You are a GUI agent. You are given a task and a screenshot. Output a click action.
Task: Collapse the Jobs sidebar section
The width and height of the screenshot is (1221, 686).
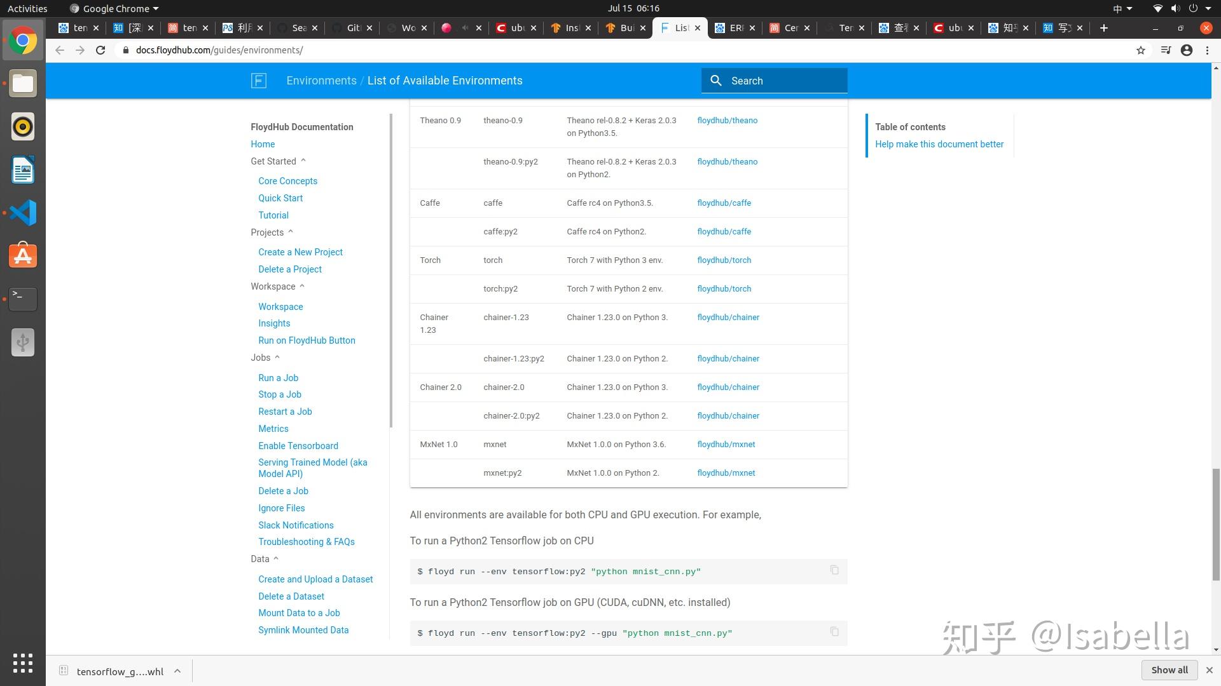(277, 358)
